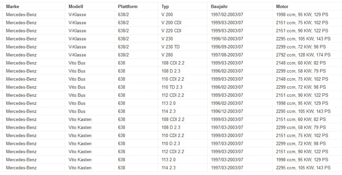Click the Typ column header

(x=165, y=7)
